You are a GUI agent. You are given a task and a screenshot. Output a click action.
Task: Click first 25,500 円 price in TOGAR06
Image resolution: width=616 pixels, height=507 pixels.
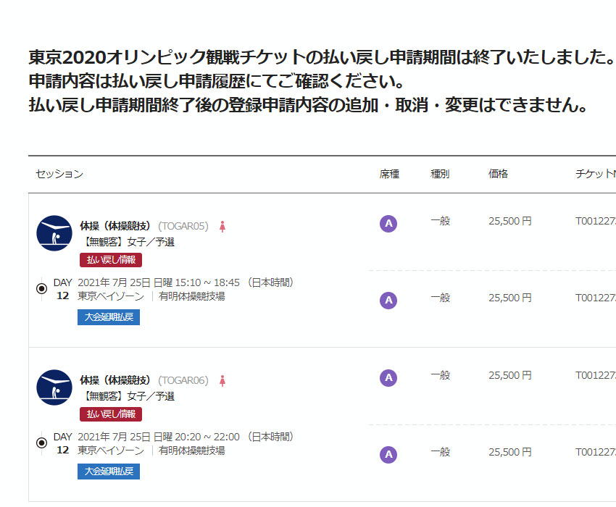[x=510, y=375]
